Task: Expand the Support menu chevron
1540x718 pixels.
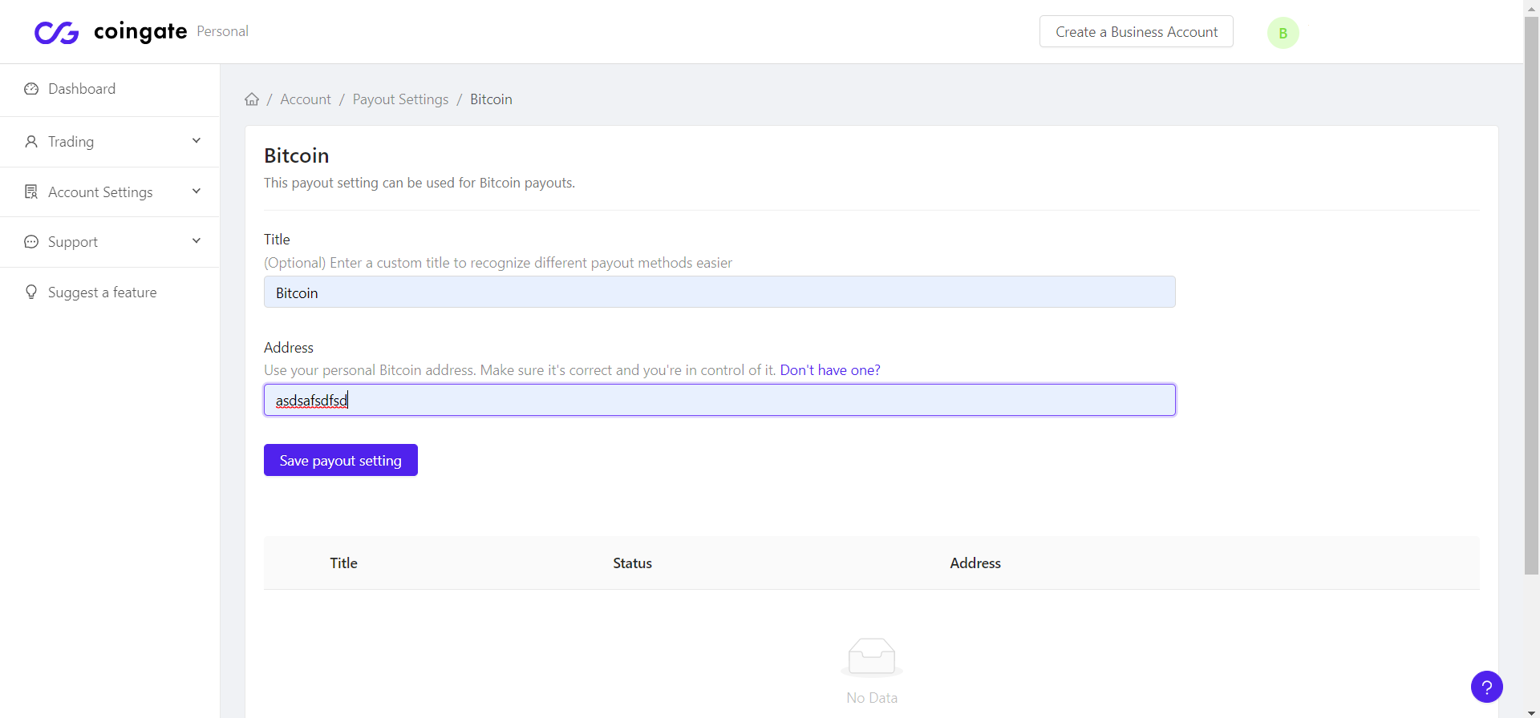Action: (x=197, y=241)
